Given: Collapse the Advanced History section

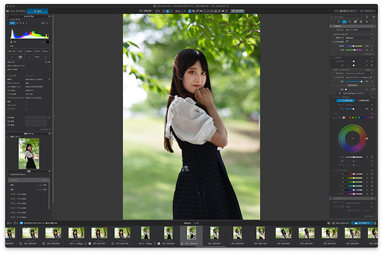Looking at the screenshot, I should pos(8,175).
